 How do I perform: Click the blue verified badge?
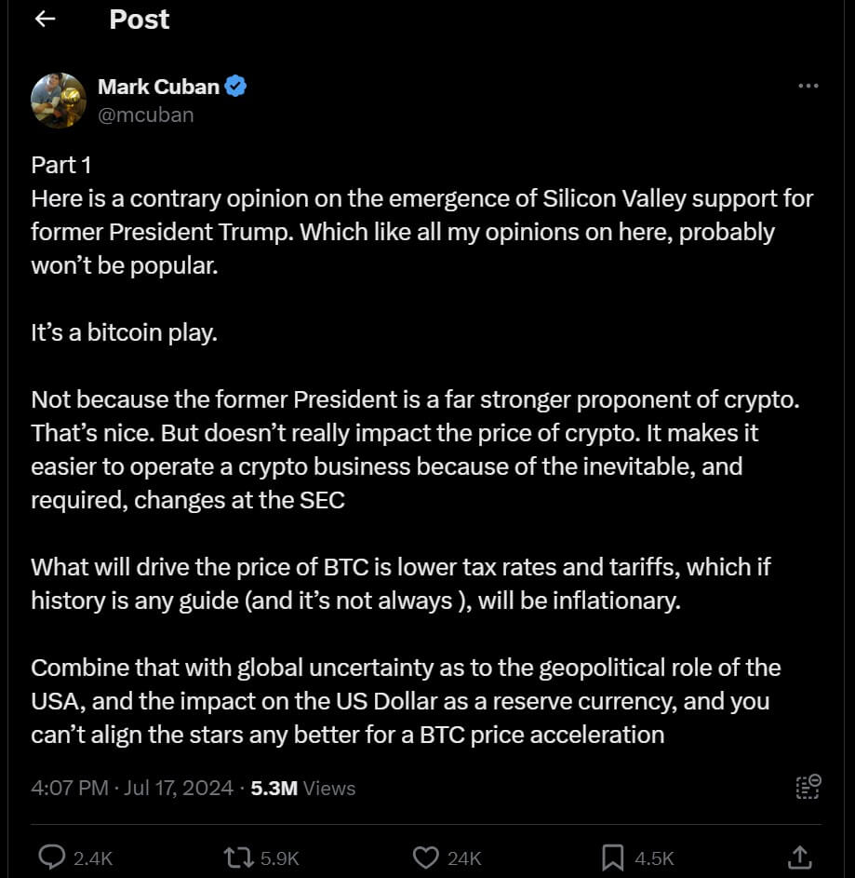237,88
